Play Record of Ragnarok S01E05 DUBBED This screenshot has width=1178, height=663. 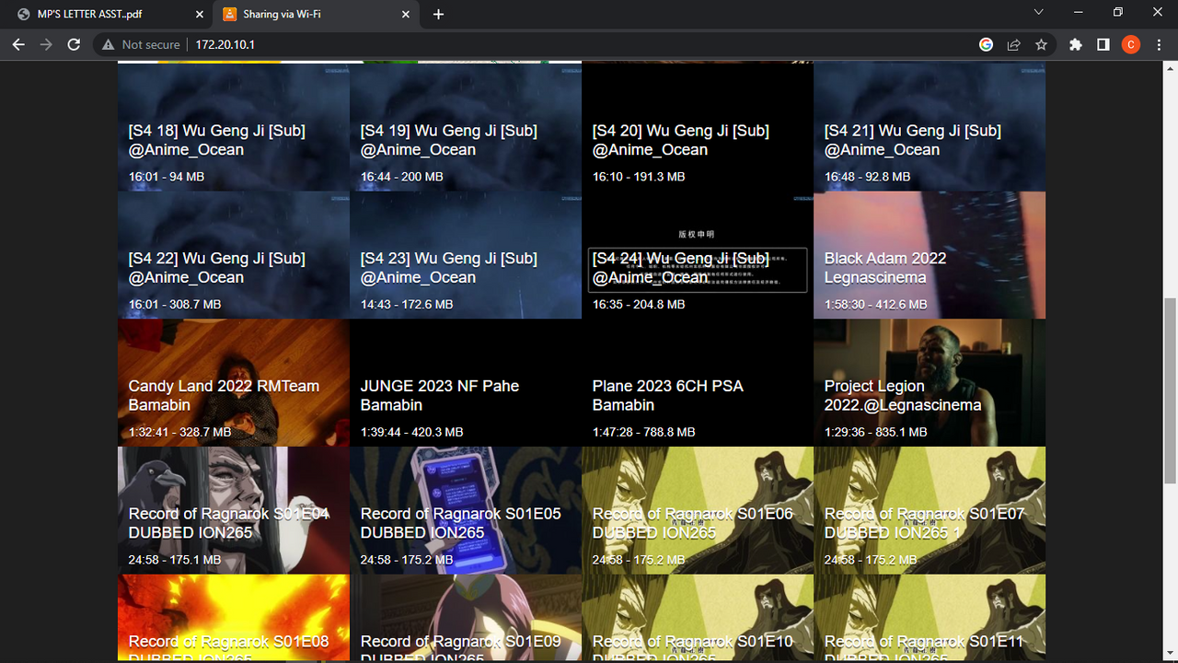pos(466,511)
